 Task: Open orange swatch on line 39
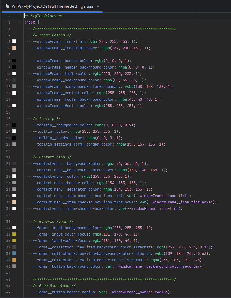point(14,260)
